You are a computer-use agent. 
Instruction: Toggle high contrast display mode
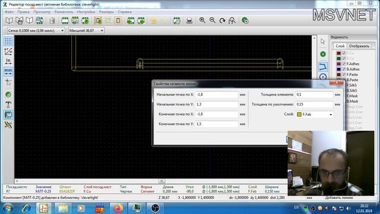point(8,125)
